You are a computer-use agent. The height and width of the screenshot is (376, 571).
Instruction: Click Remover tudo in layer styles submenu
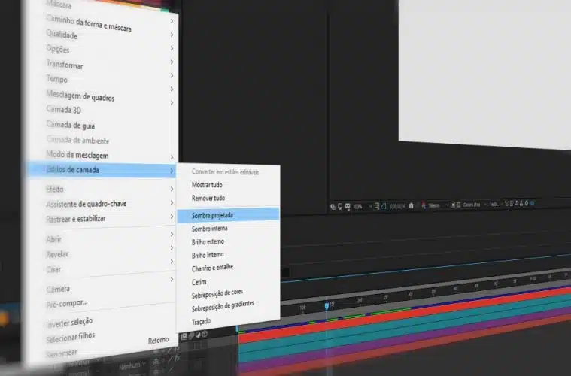208,199
